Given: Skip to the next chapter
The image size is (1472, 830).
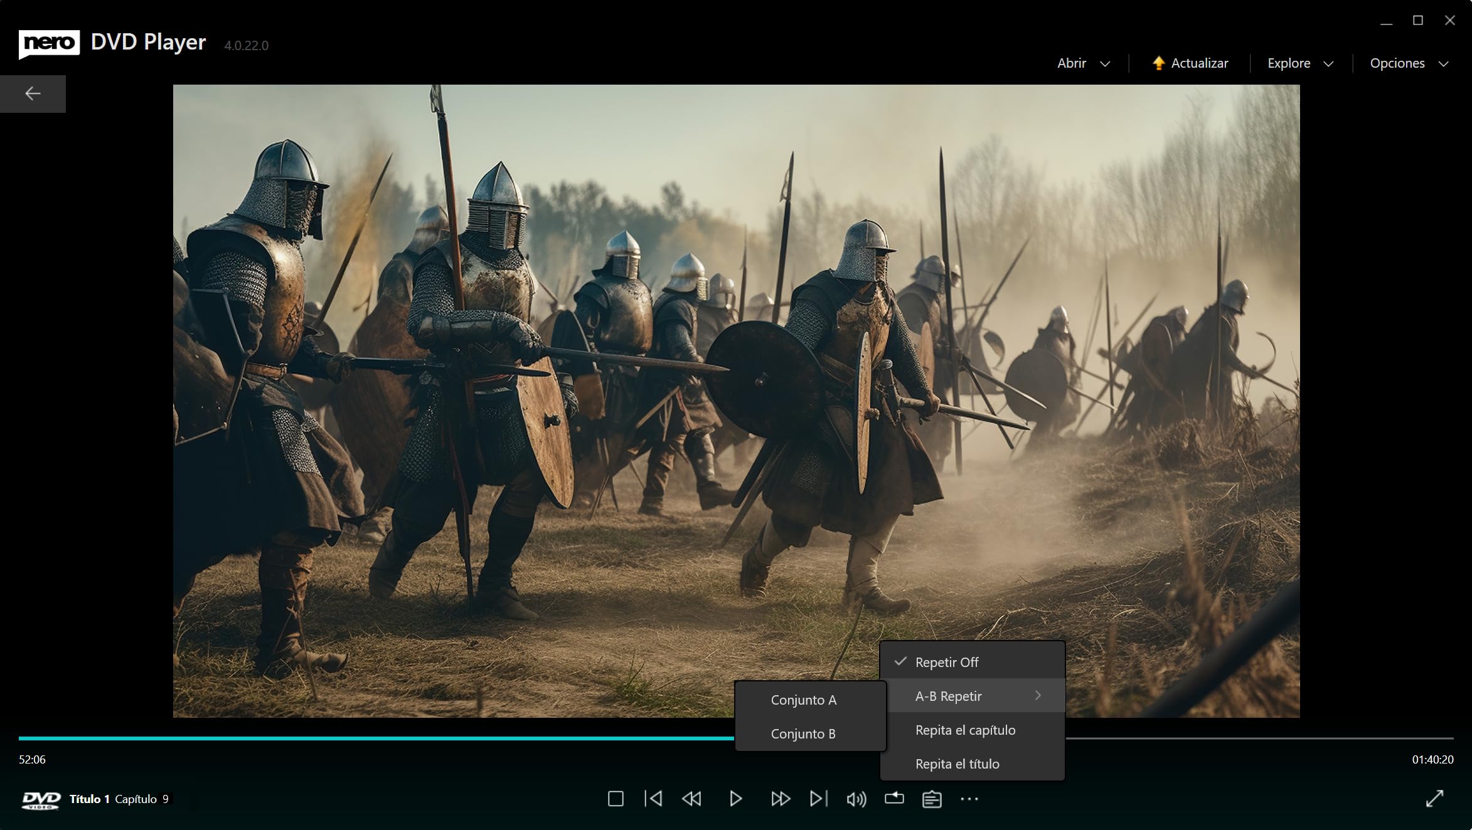Looking at the screenshot, I should tap(819, 799).
